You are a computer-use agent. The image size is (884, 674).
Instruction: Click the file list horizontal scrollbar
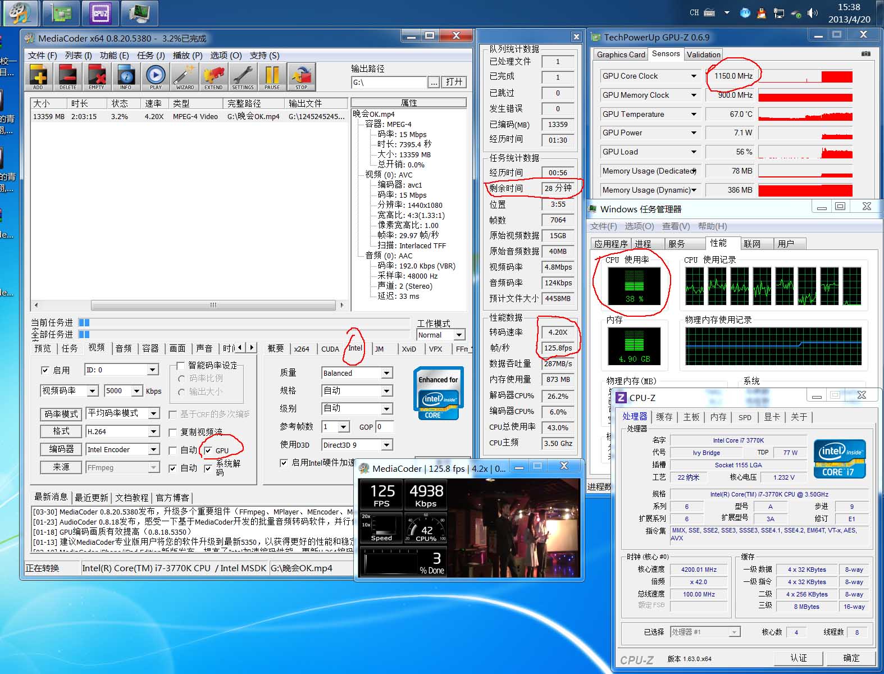tap(188, 305)
